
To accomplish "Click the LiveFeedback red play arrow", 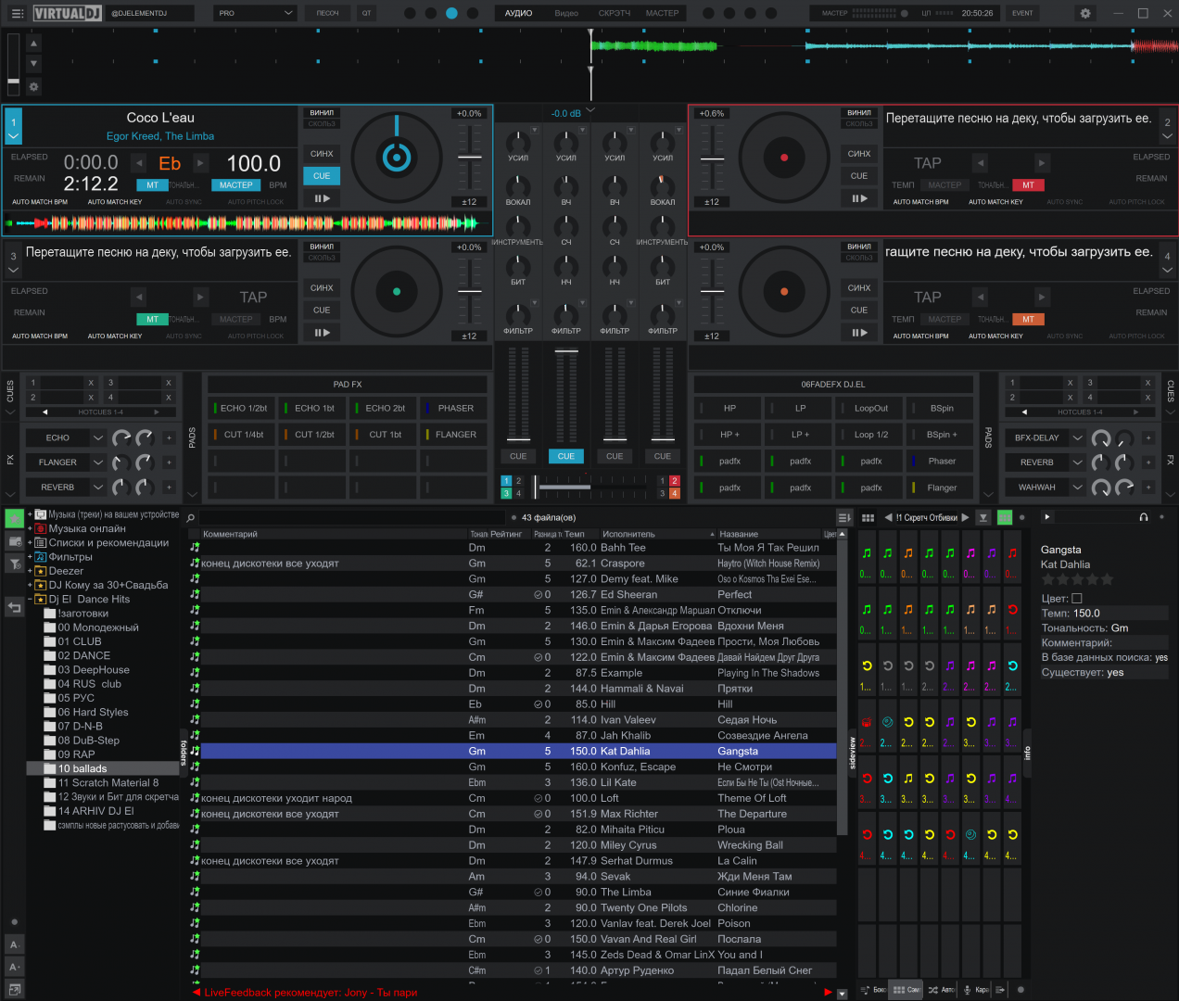I will click(828, 993).
